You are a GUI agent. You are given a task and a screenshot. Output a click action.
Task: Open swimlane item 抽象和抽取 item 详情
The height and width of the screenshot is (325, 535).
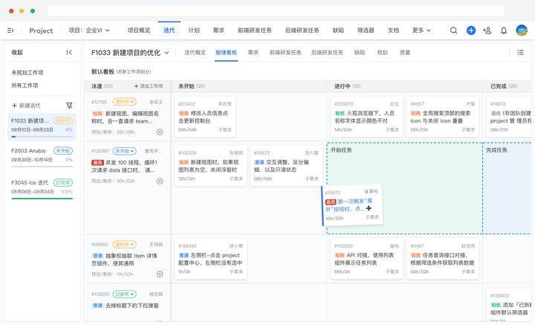pos(125,260)
